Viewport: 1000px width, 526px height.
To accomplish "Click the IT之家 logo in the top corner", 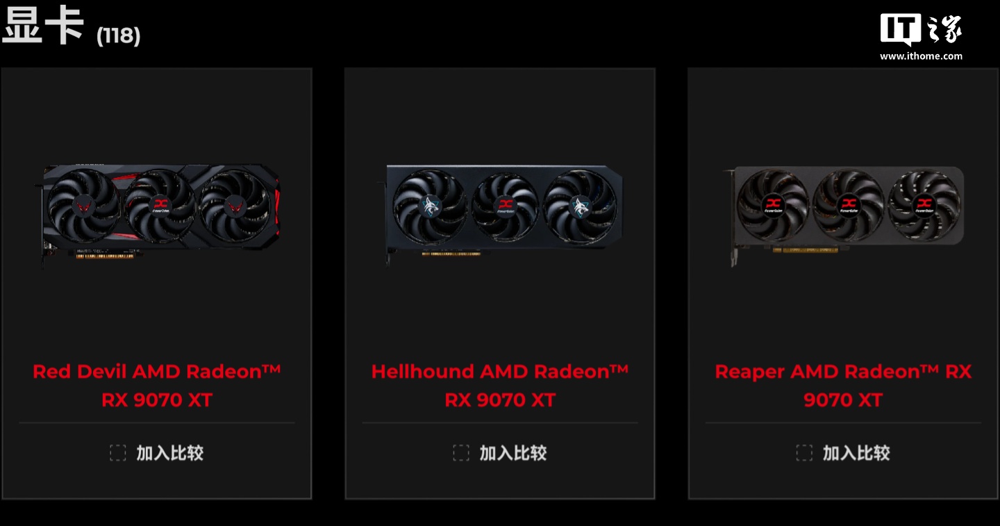I will (921, 31).
